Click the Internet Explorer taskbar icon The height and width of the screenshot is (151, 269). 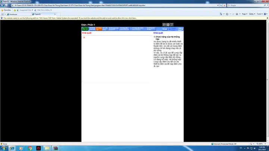point(12,148)
